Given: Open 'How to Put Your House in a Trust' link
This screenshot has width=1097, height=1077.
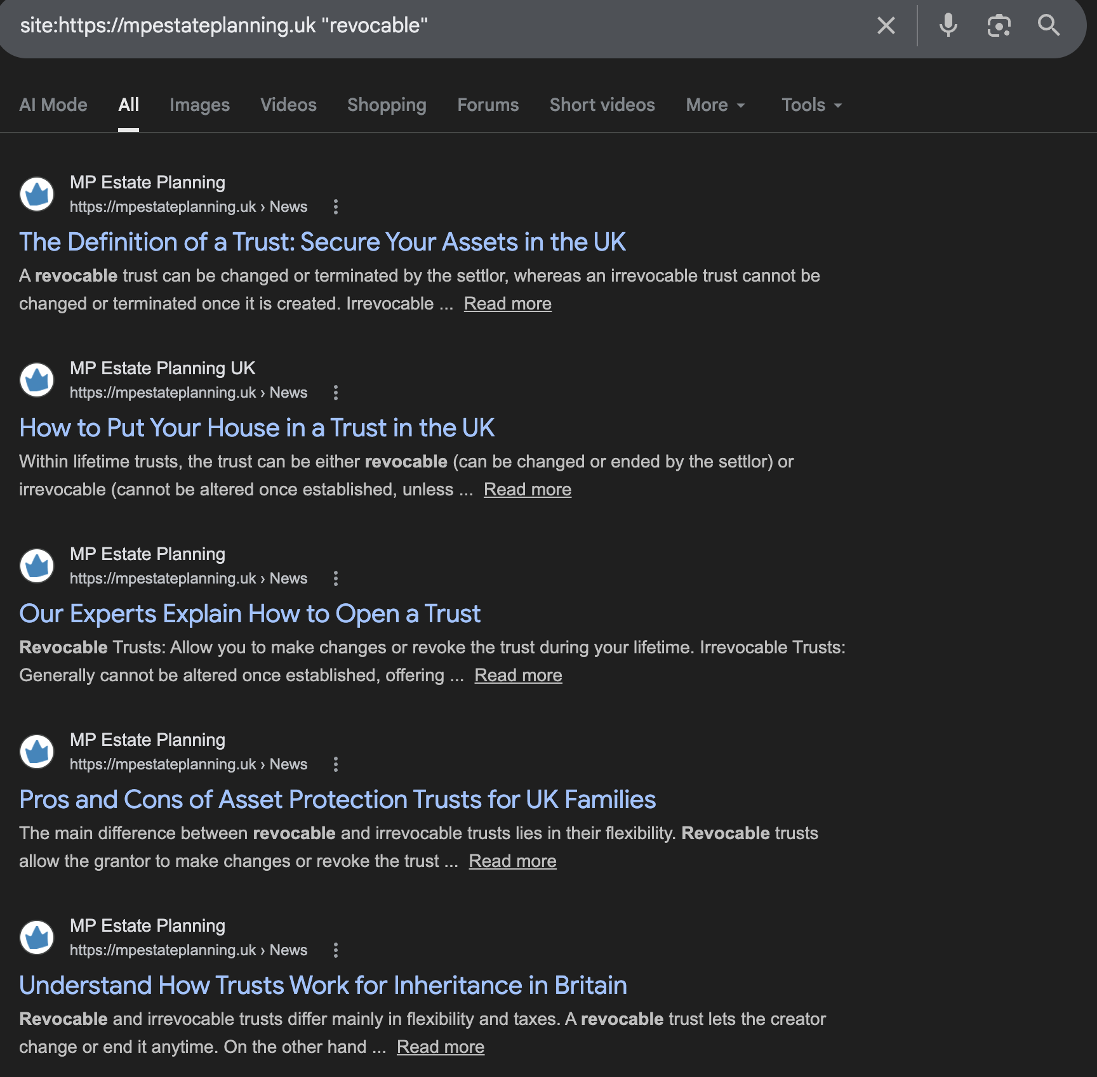Looking at the screenshot, I should (256, 428).
